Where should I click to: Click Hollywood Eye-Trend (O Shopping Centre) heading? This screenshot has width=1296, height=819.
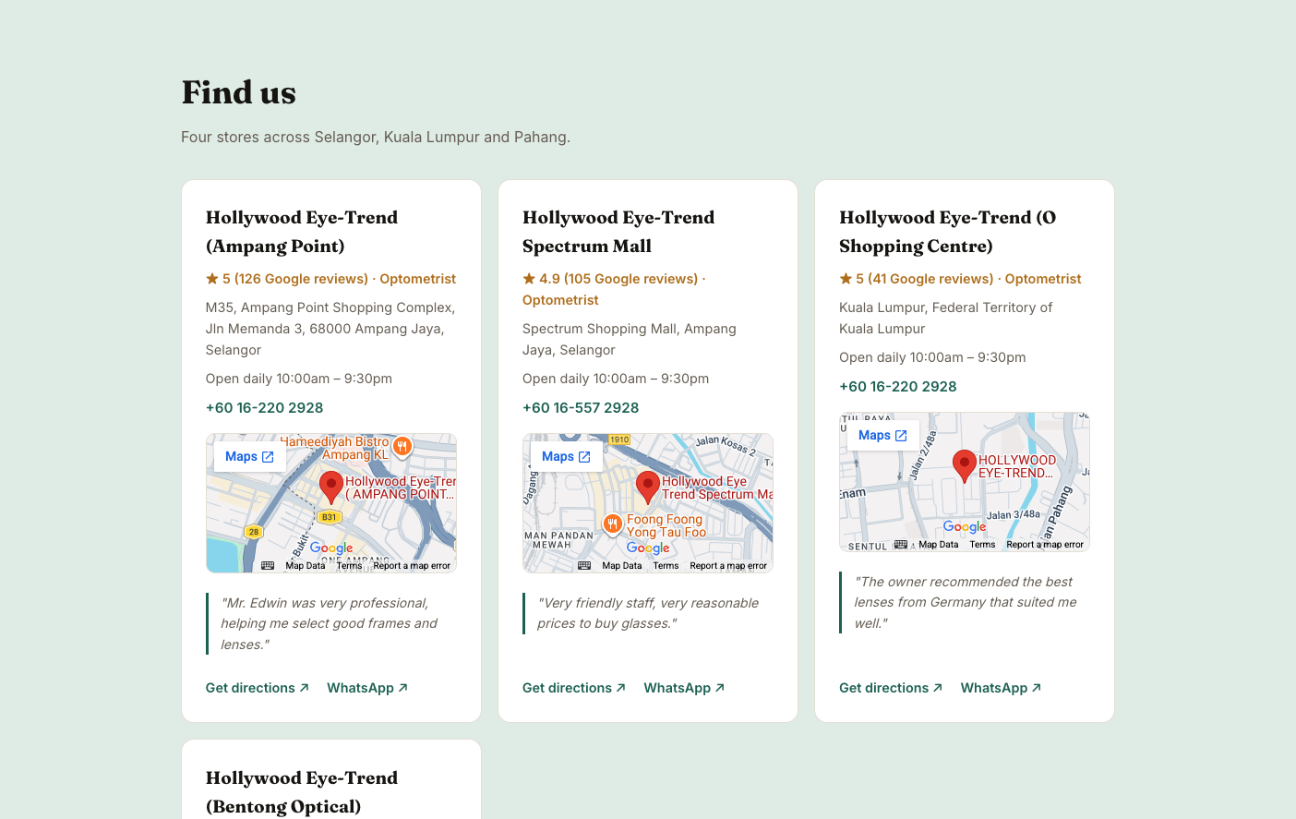click(948, 232)
